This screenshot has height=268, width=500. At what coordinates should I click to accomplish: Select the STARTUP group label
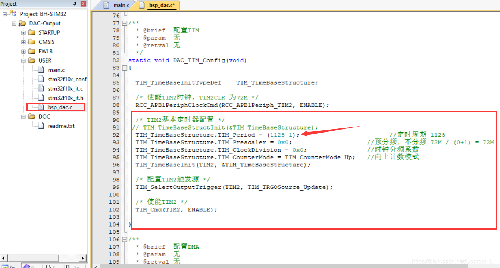[49, 32]
